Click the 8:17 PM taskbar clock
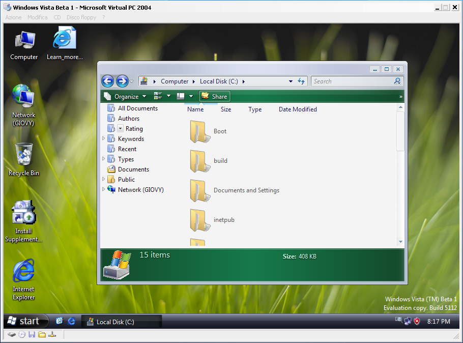This screenshot has height=343, width=463. [439, 322]
